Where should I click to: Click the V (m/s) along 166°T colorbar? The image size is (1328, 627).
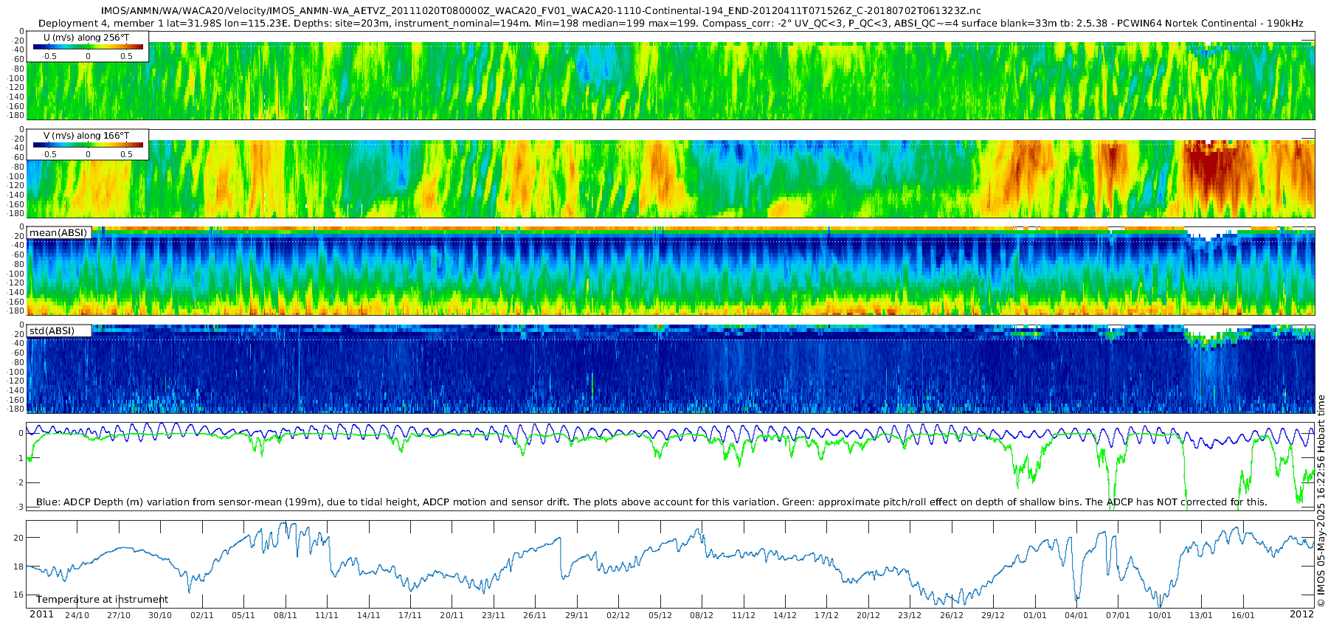coord(88,145)
